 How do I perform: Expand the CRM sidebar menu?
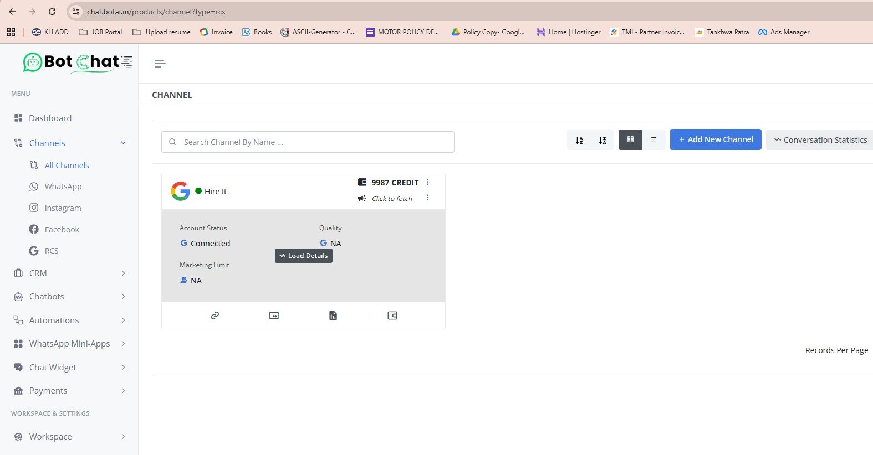(69, 273)
